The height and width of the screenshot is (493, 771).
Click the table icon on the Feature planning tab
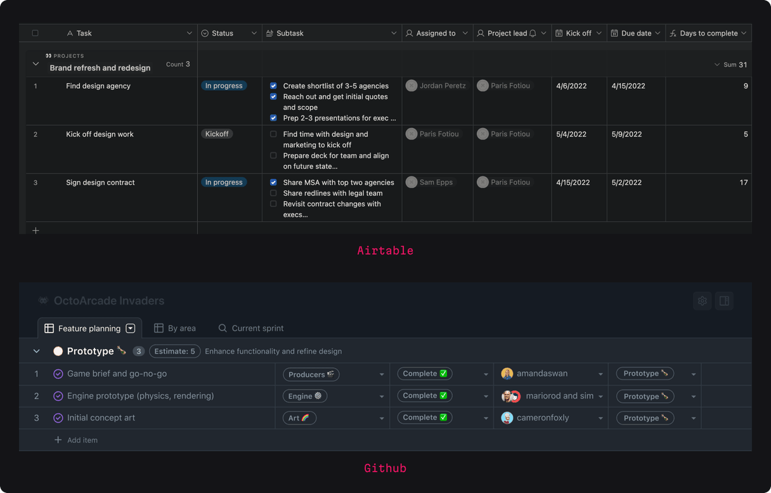click(x=49, y=328)
